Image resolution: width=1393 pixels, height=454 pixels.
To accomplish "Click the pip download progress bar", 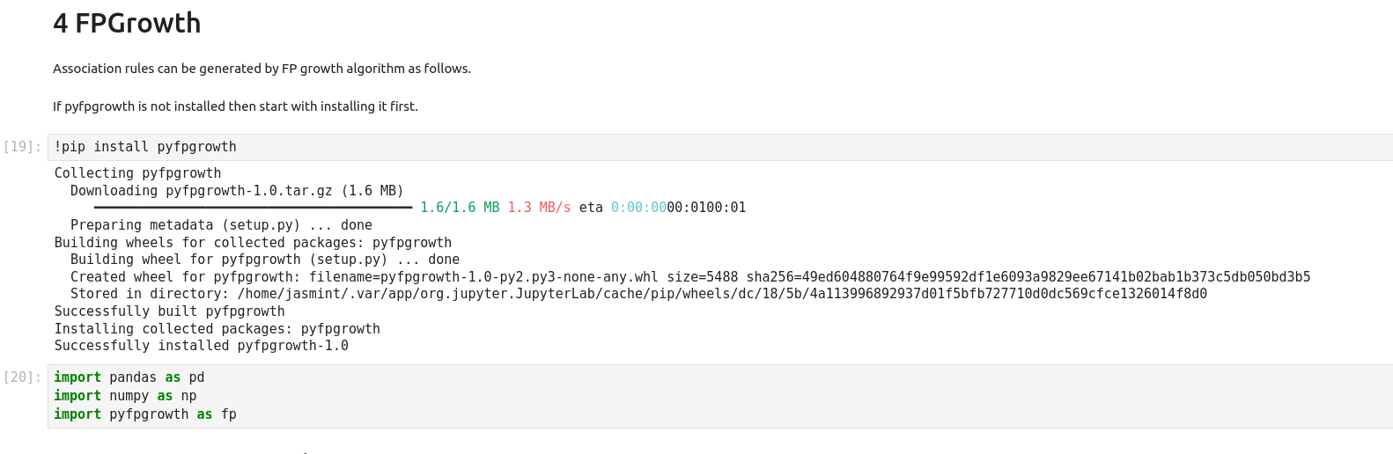I will (253, 208).
